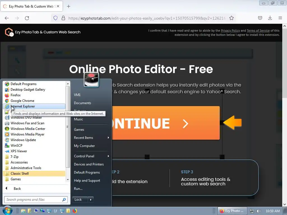Reload the page in Firefox

27,18
